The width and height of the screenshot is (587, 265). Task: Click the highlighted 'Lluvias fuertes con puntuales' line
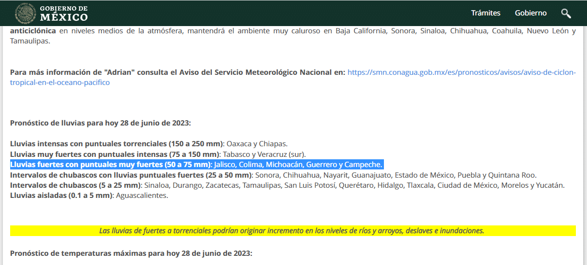(x=196, y=165)
